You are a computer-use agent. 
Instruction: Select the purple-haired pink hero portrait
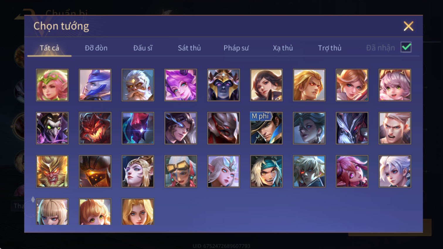click(x=181, y=85)
